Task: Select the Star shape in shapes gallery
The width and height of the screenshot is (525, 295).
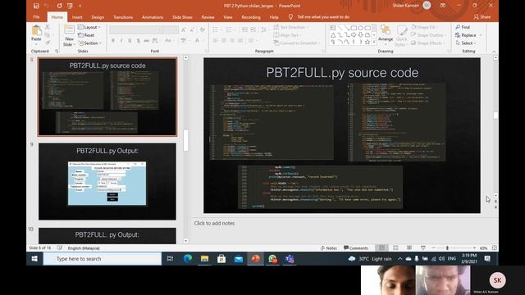Action: tap(367, 42)
